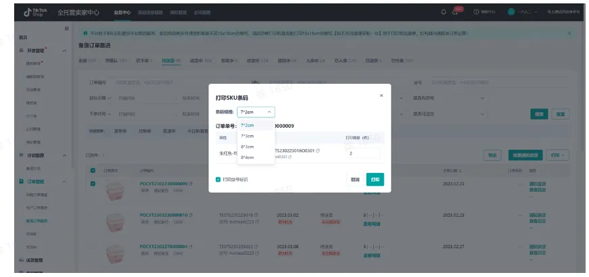Select the 紧急单 quick filter
589x277 pixels.
120,131
